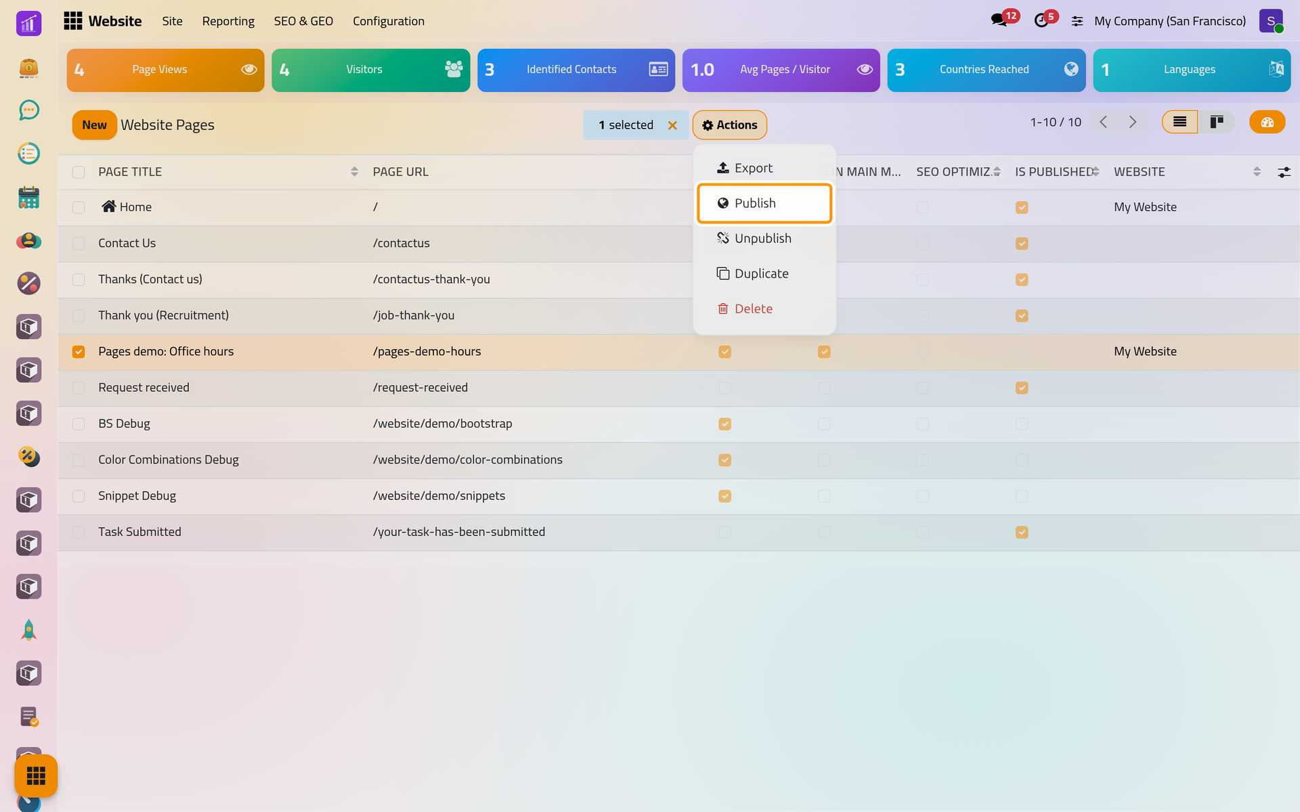Open the Site menu

(172, 21)
